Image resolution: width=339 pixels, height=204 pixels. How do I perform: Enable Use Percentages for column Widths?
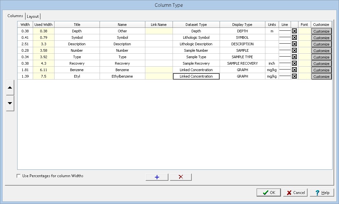18,176
